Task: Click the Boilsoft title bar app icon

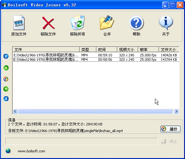Action: pyautogui.click(x=4, y=5)
